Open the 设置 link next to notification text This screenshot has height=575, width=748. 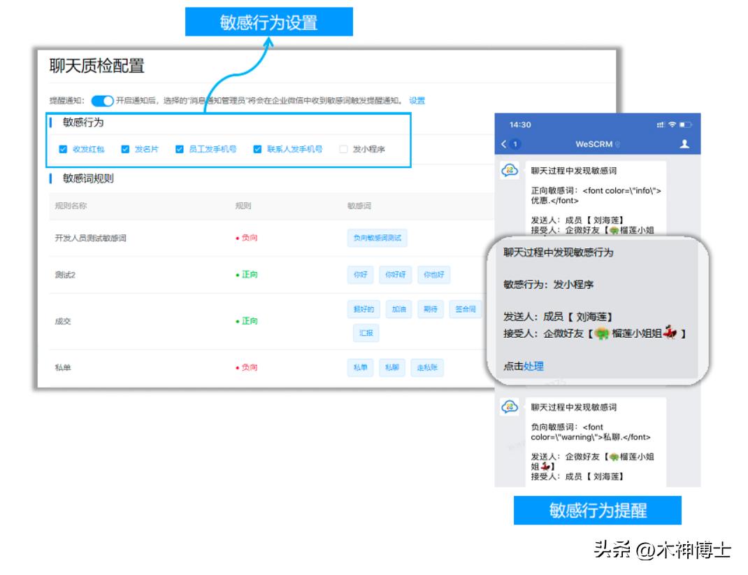pos(417,99)
